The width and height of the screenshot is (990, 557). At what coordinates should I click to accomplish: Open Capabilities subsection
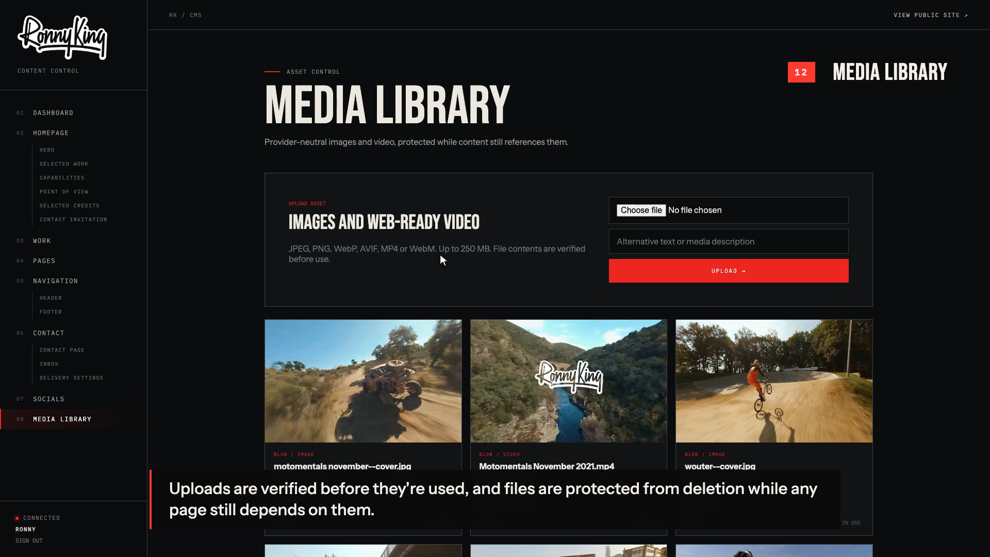pos(62,178)
